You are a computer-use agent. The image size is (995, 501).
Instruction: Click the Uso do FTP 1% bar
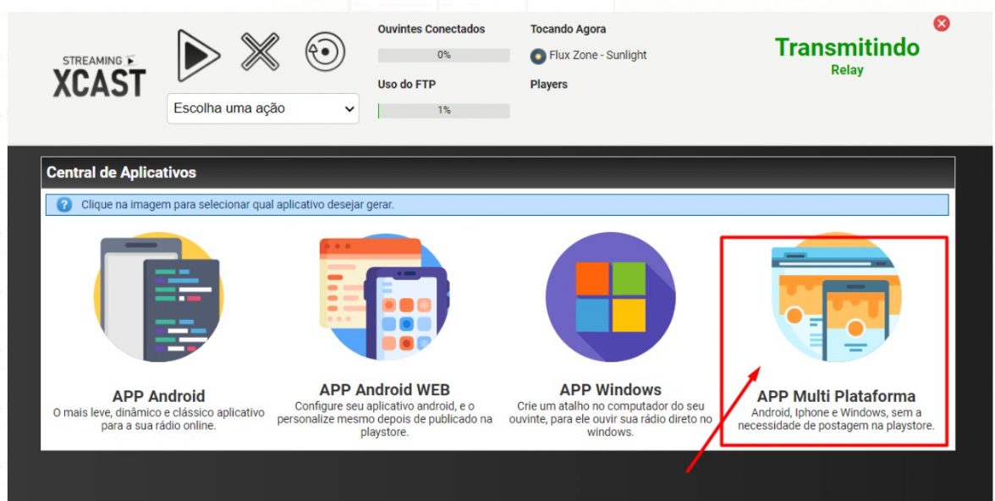pos(443,111)
